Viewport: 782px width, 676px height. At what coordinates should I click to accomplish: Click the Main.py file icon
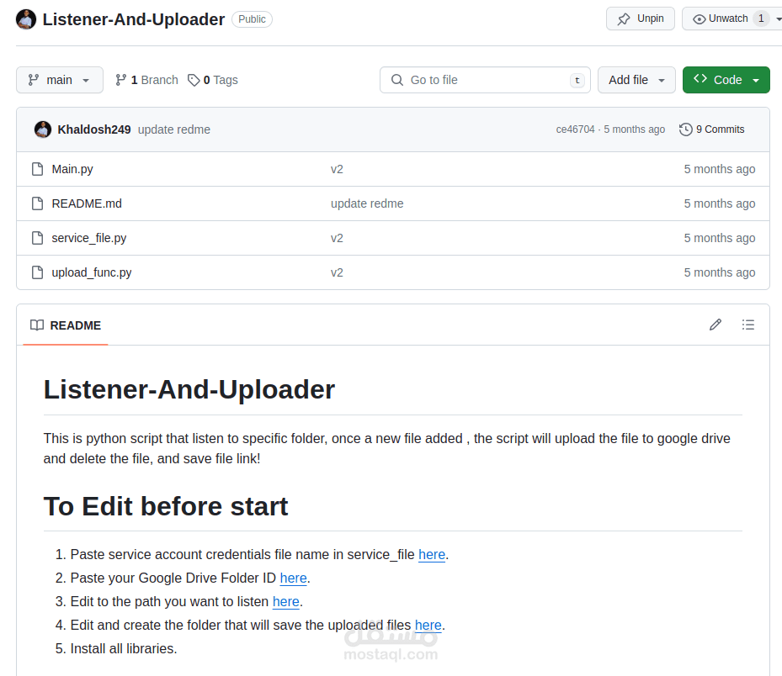pyautogui.click(x=37, y=169)
